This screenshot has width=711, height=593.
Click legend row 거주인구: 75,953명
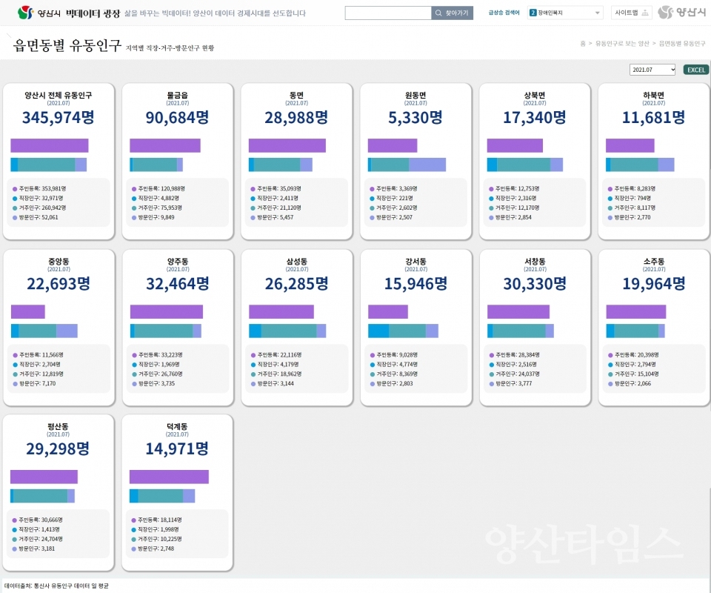click(x=157, y=208)
